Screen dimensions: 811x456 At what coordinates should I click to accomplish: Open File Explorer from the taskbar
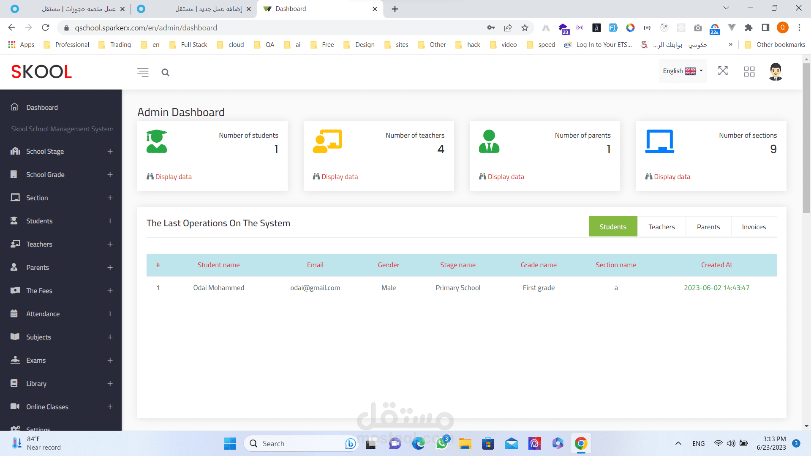[x=465, y=443]
